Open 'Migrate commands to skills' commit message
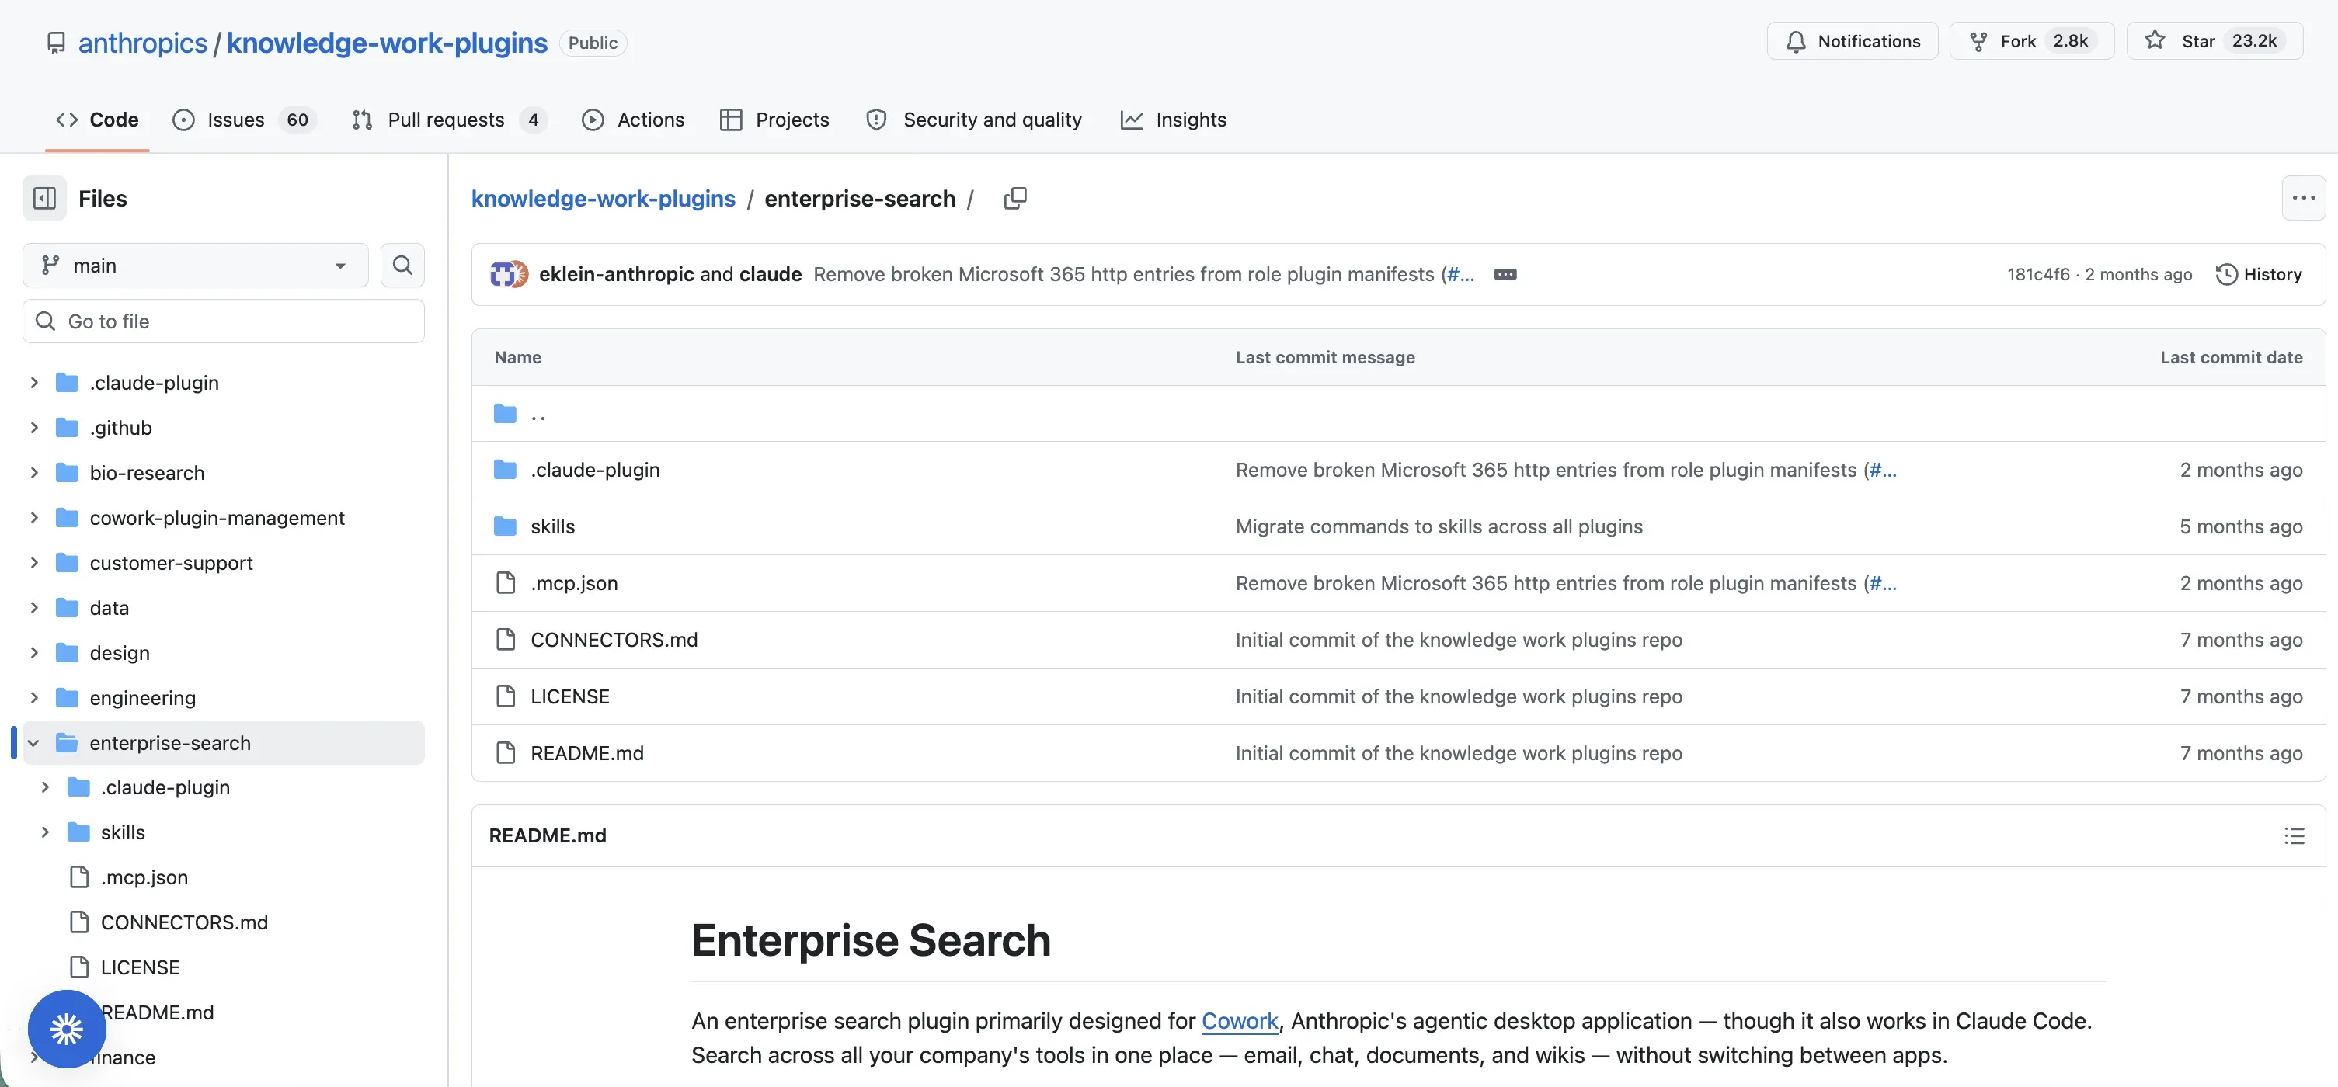 (x=1439, y=526)
